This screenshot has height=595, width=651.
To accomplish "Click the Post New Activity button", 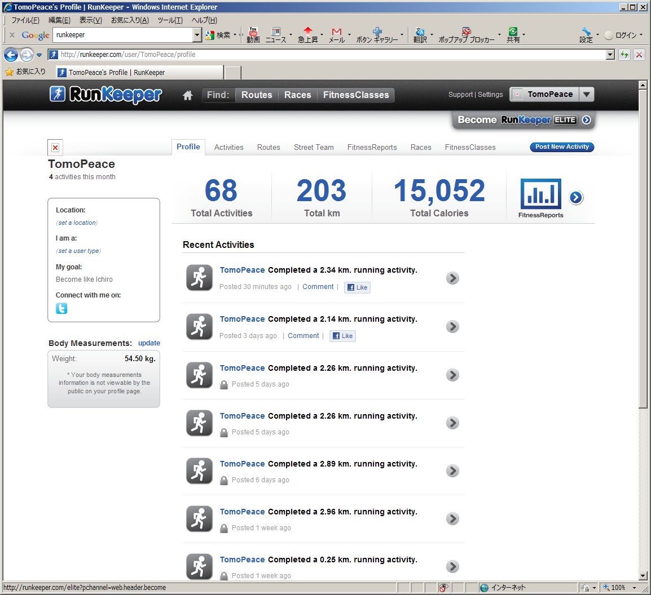I will [561, 147].
